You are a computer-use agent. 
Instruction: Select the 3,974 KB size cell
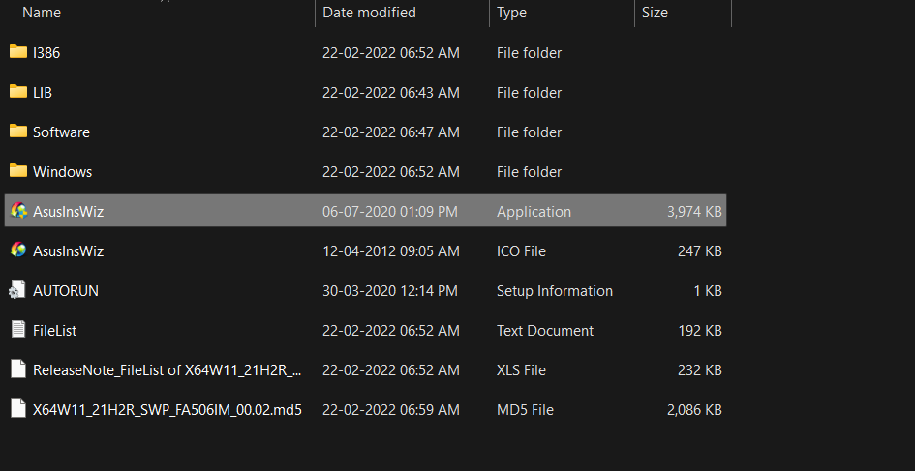click(694, 212)
